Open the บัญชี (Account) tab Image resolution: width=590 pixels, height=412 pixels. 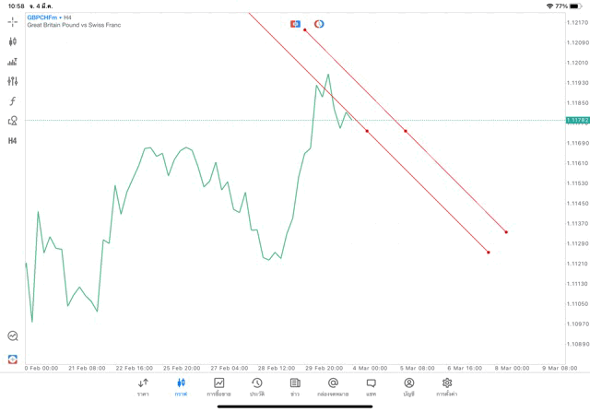(x=408, y=386)
